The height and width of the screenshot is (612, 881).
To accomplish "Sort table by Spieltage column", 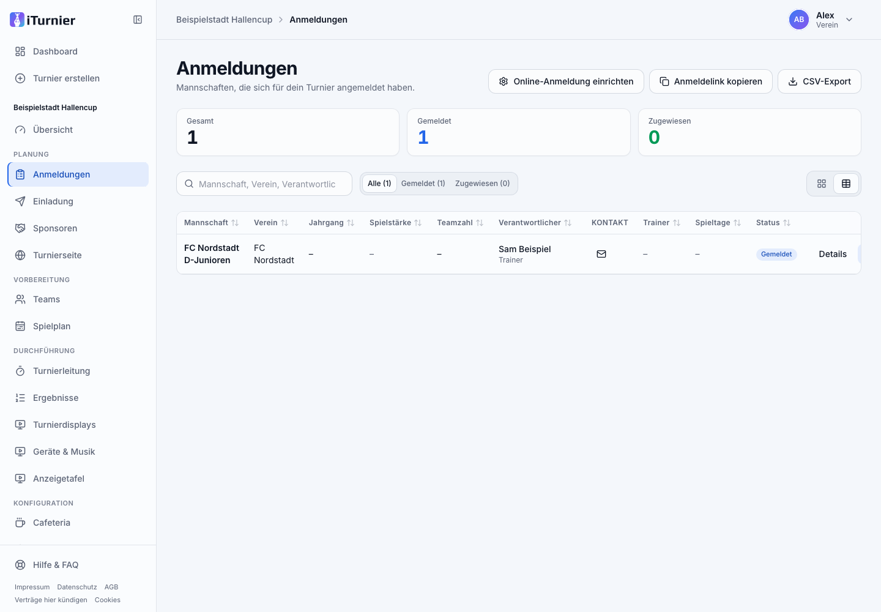I will click(718, 223).
